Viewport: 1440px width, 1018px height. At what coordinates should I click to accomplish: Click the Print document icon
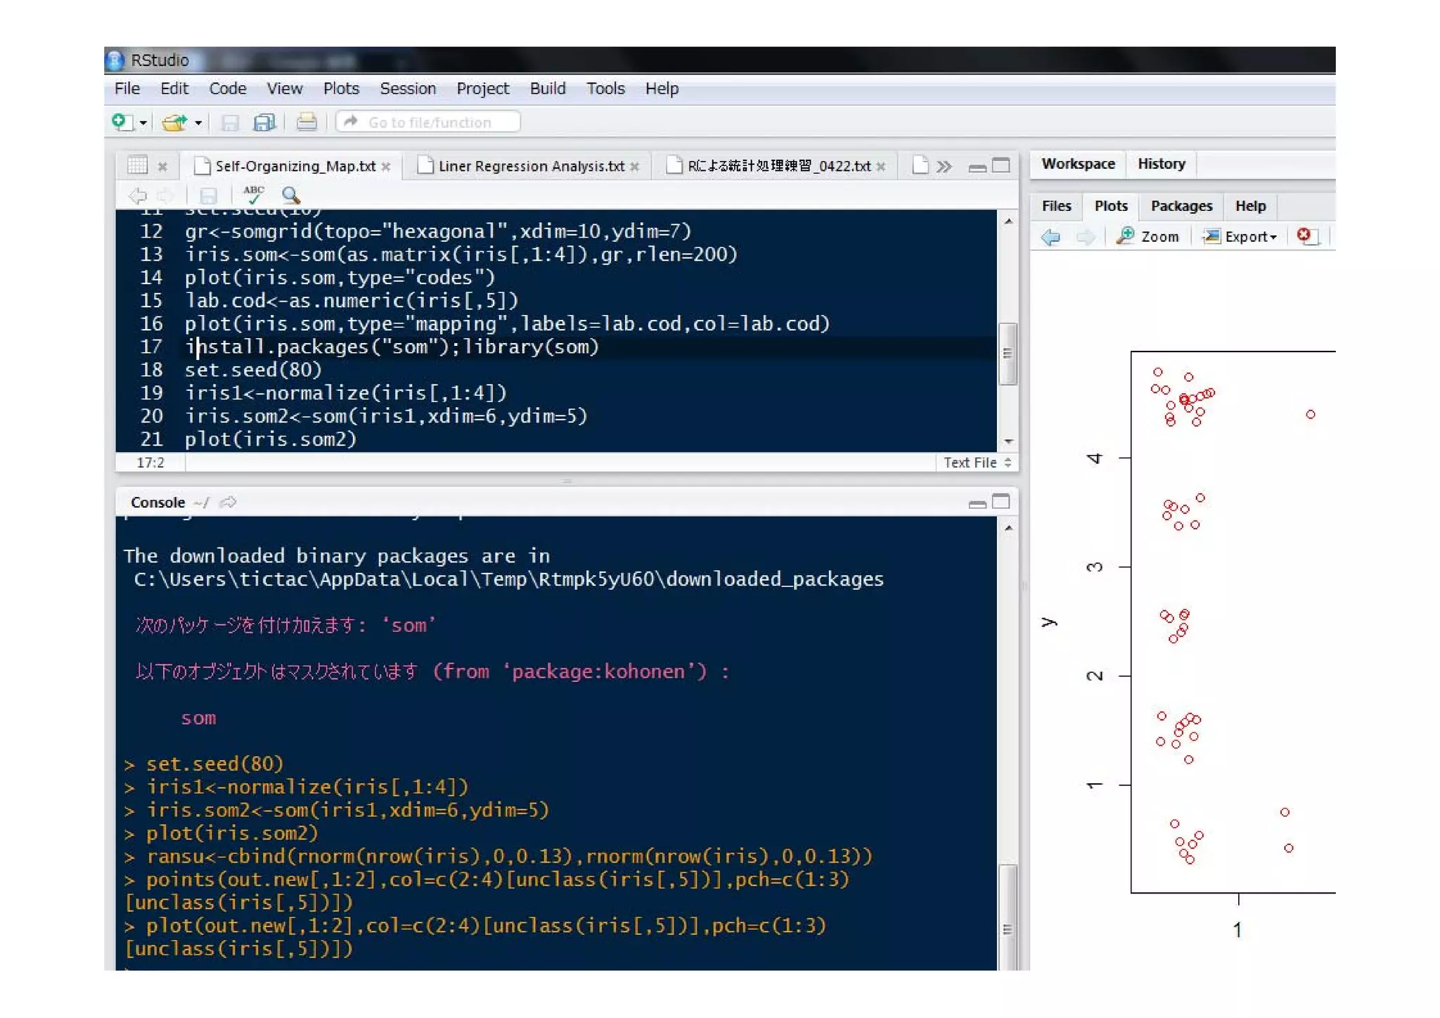[307, 123]
